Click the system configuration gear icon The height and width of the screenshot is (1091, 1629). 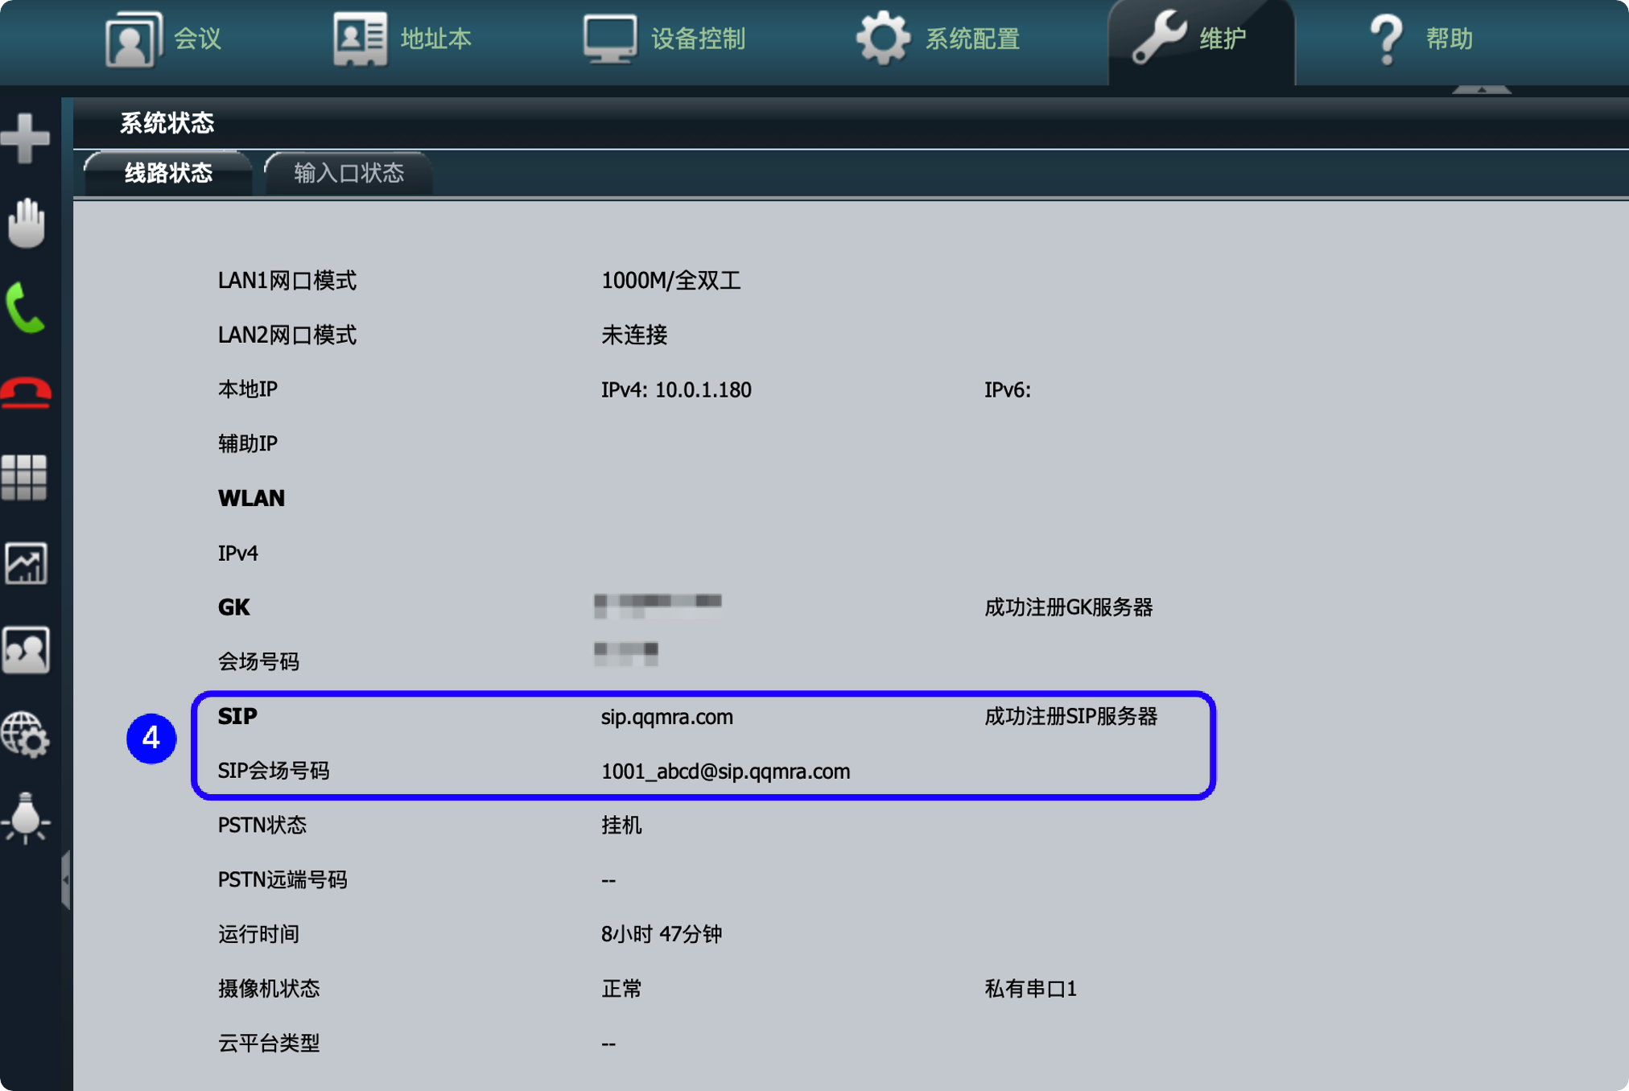click(x=883, y=38)
